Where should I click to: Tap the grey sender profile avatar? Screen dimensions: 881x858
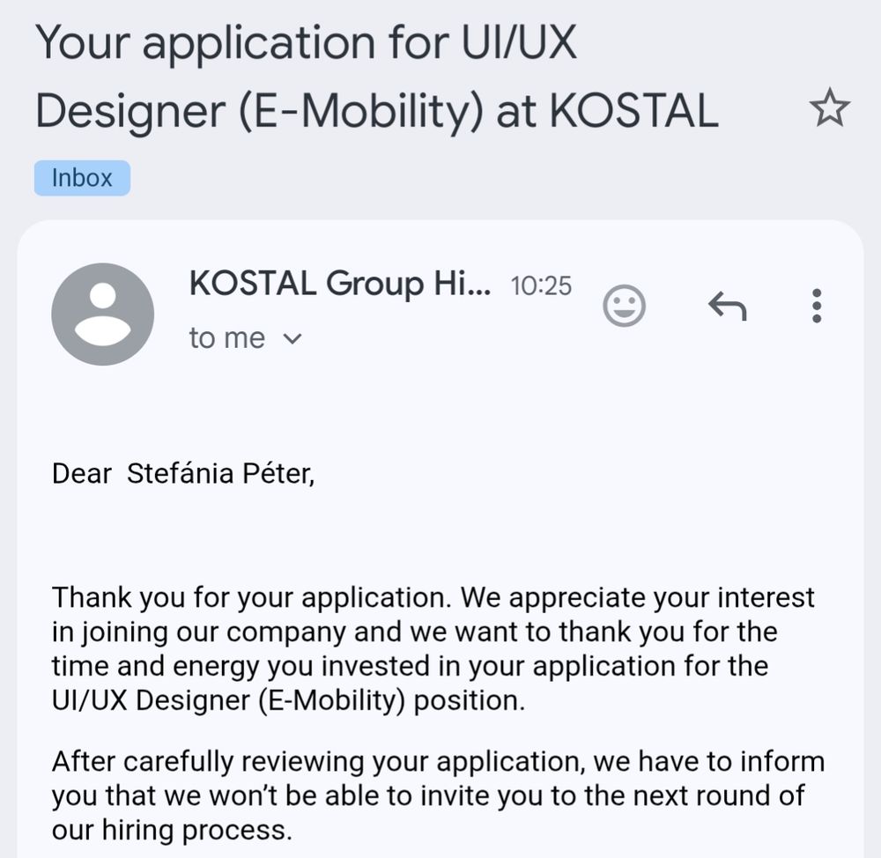click(103, 314)
